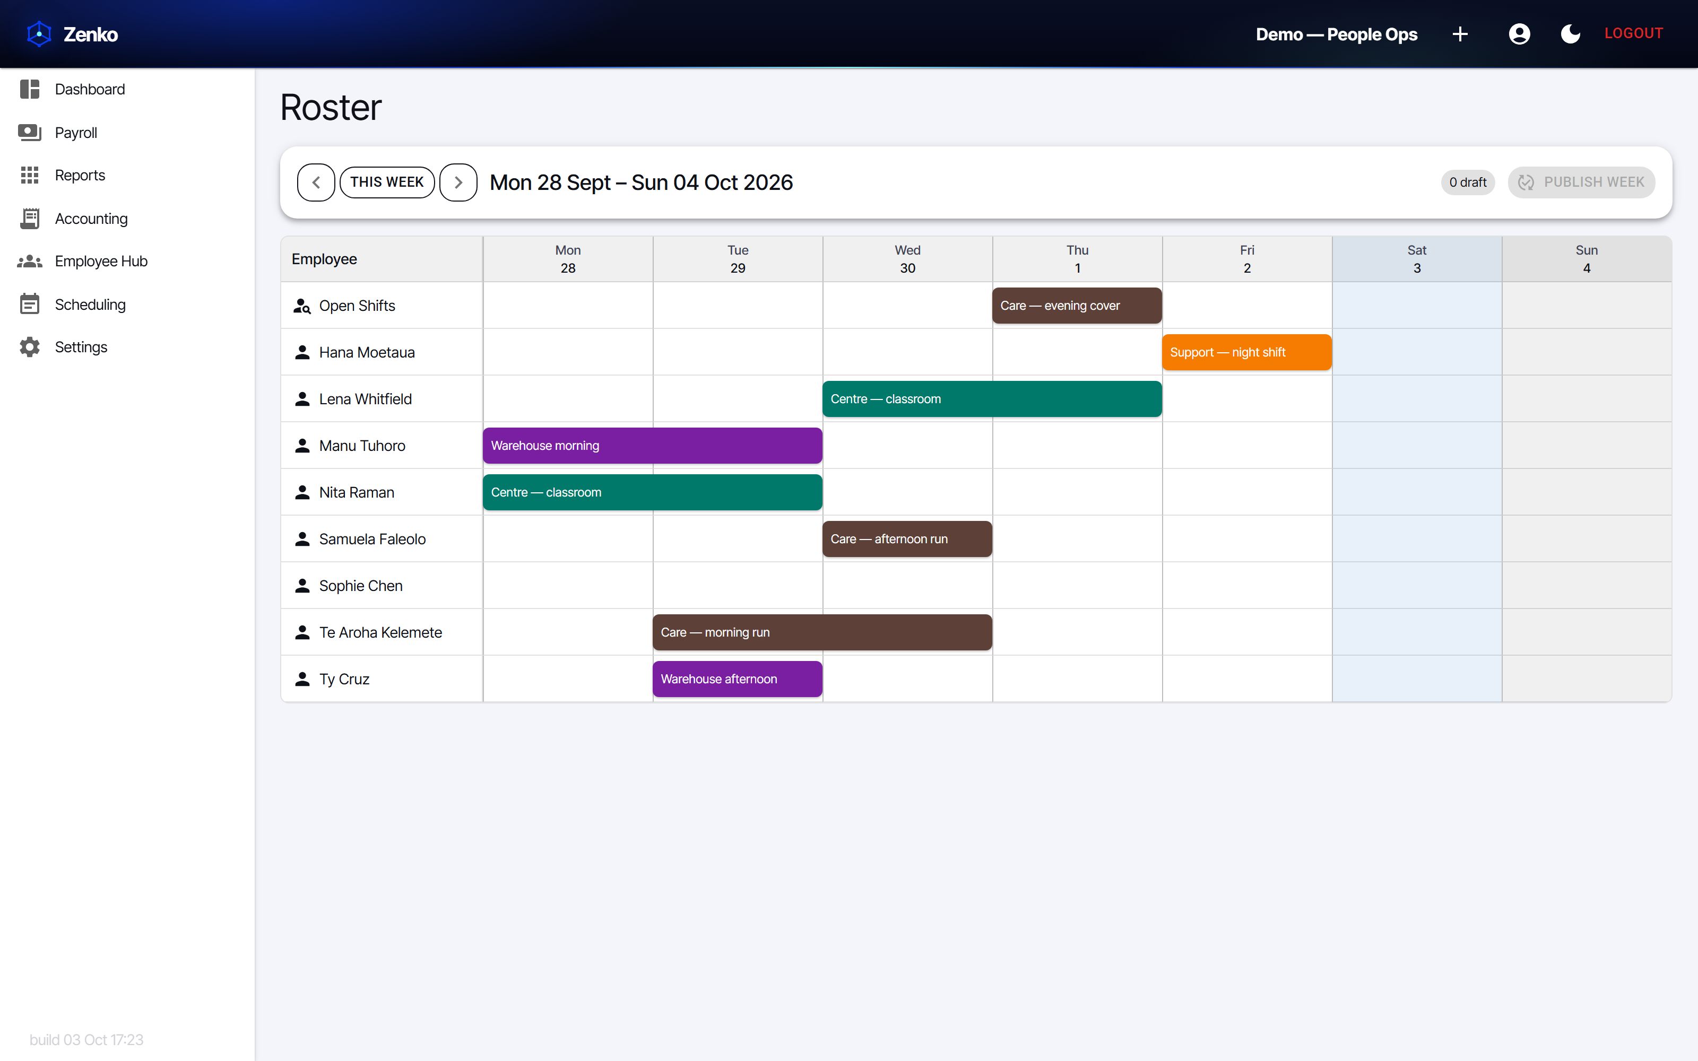Open the Dashboard sidebar icon
Image resolution: width=1698 pixels, height=1061 pixels.
[x=30, y=89]
